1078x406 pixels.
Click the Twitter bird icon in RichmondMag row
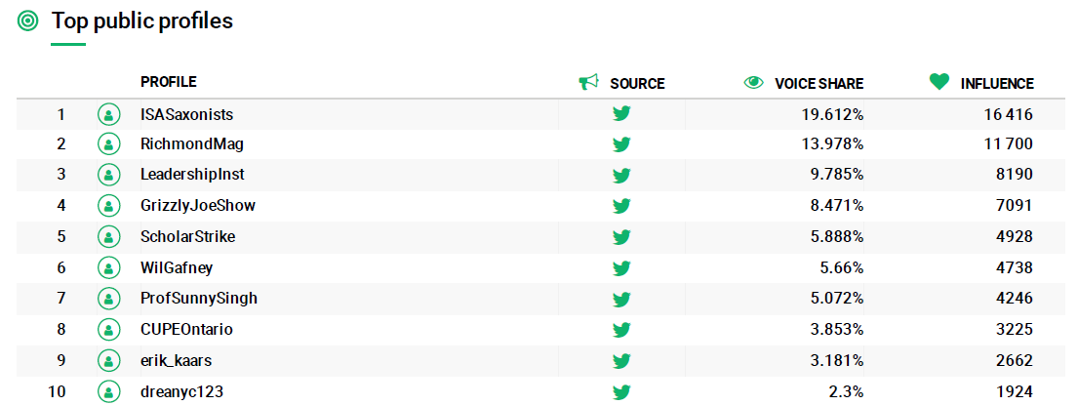click(621, 144)
